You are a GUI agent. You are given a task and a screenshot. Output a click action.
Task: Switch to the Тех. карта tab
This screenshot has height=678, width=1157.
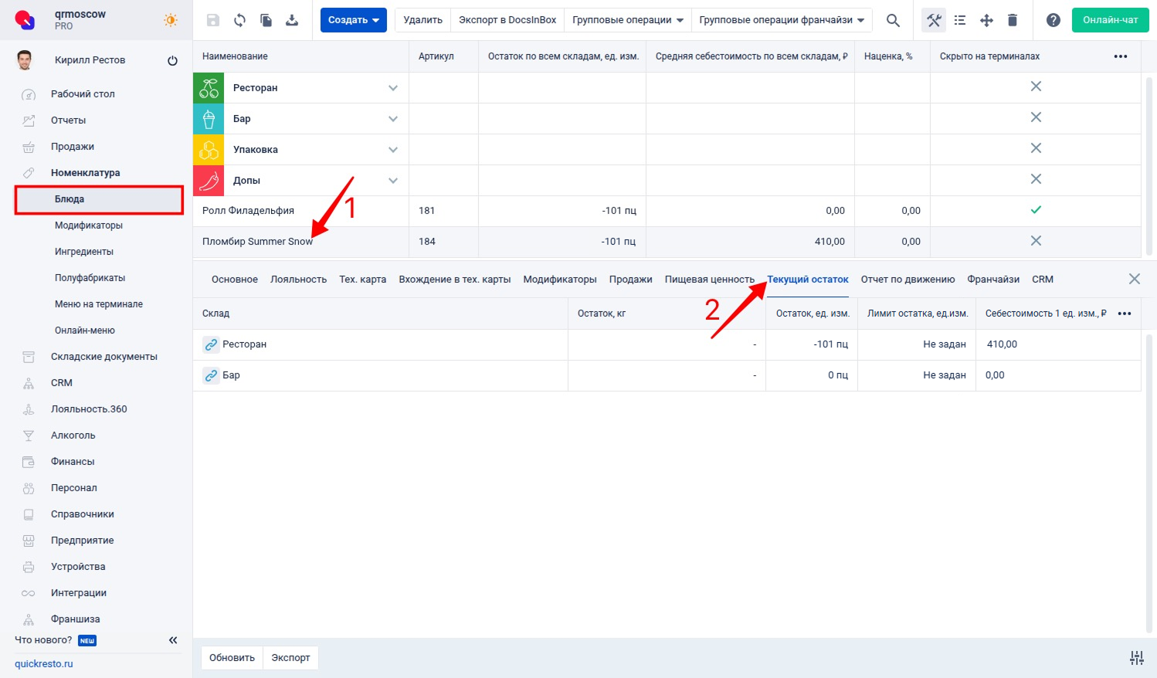coord(362,280)
